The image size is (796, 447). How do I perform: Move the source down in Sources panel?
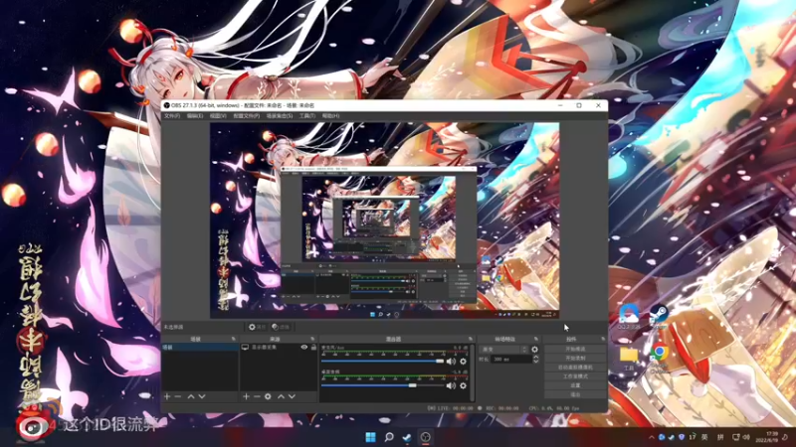[292, 396]
